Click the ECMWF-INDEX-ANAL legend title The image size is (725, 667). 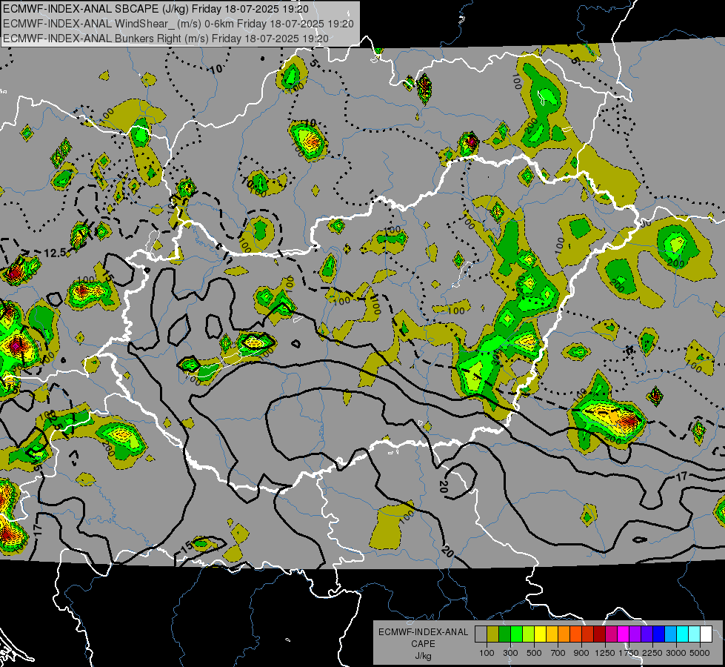click(424, 632)
